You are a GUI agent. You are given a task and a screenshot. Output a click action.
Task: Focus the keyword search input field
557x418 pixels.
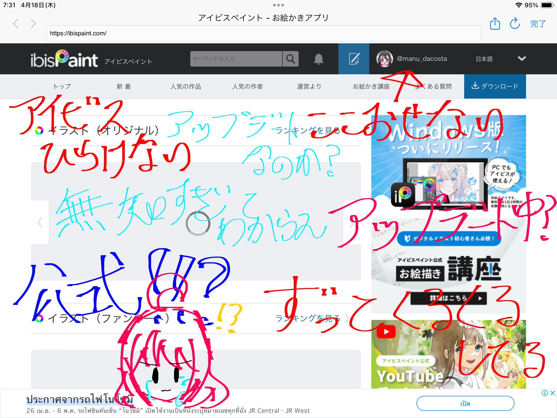[236, 59]
